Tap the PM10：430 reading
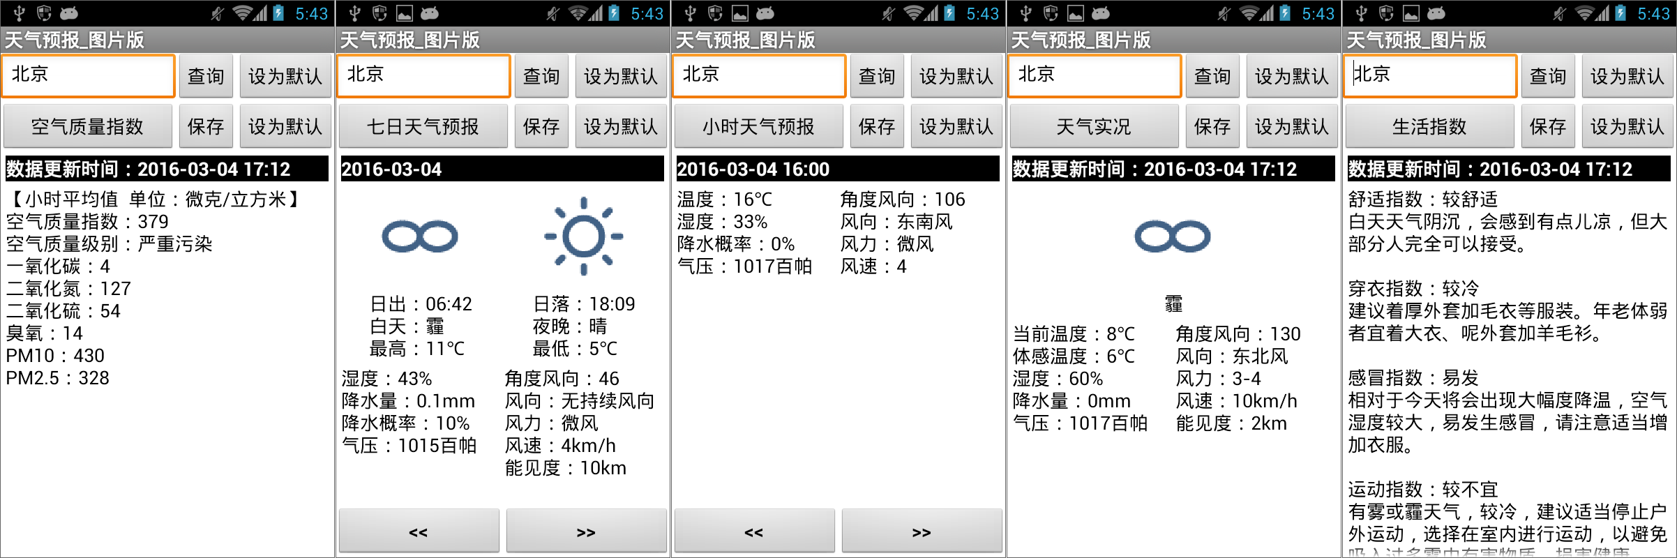1677x558 pixels. click(x=55, y=356)
